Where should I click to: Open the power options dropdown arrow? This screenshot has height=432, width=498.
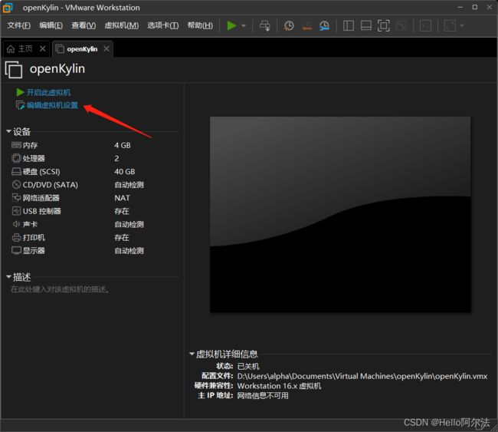pyautogui.click(x=244, y=25)
